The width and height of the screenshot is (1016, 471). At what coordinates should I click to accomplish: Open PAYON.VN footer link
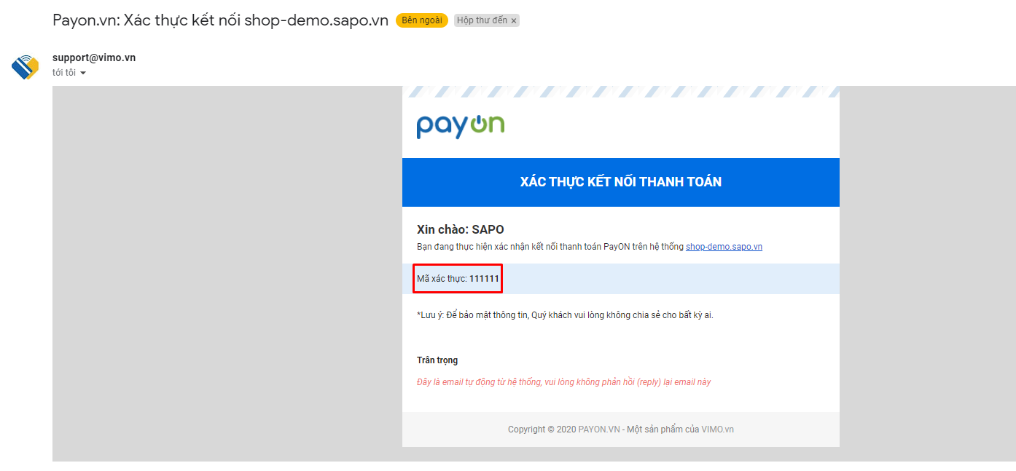pyautogui.click(x=599, y=430)
